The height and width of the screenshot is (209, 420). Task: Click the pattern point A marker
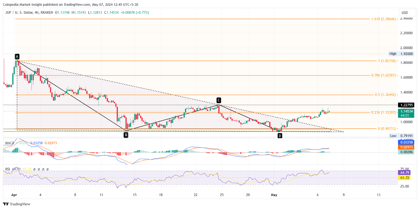17,56
